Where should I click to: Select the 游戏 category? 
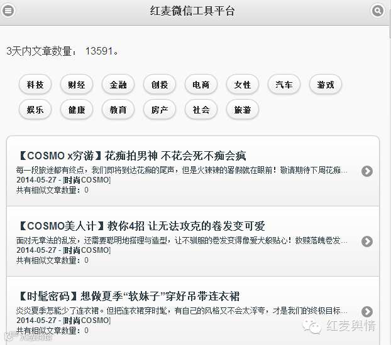pyautogui.click(x=326, y=85)
